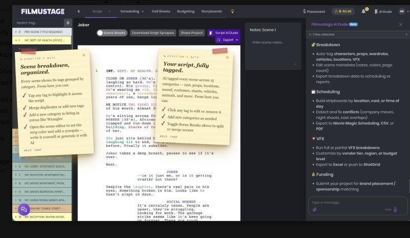The image size is (410, 238).
Task: Open the Export dropdown
Action: [x=227, y=40]
